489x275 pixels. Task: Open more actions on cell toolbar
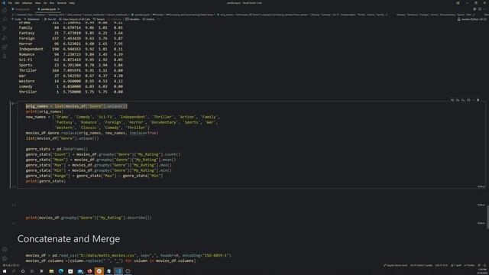pos(473,100)
